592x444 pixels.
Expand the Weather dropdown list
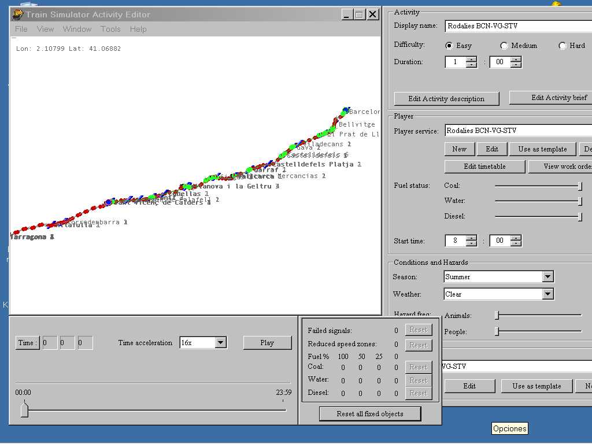[547, 294]
